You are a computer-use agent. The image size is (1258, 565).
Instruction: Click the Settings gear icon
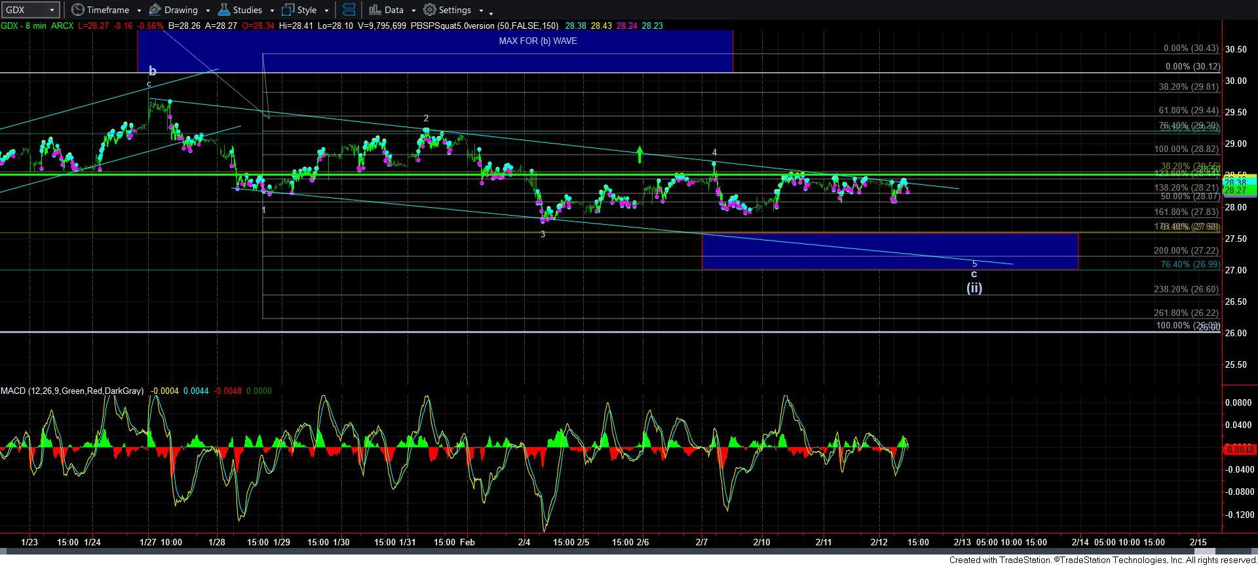430,10
